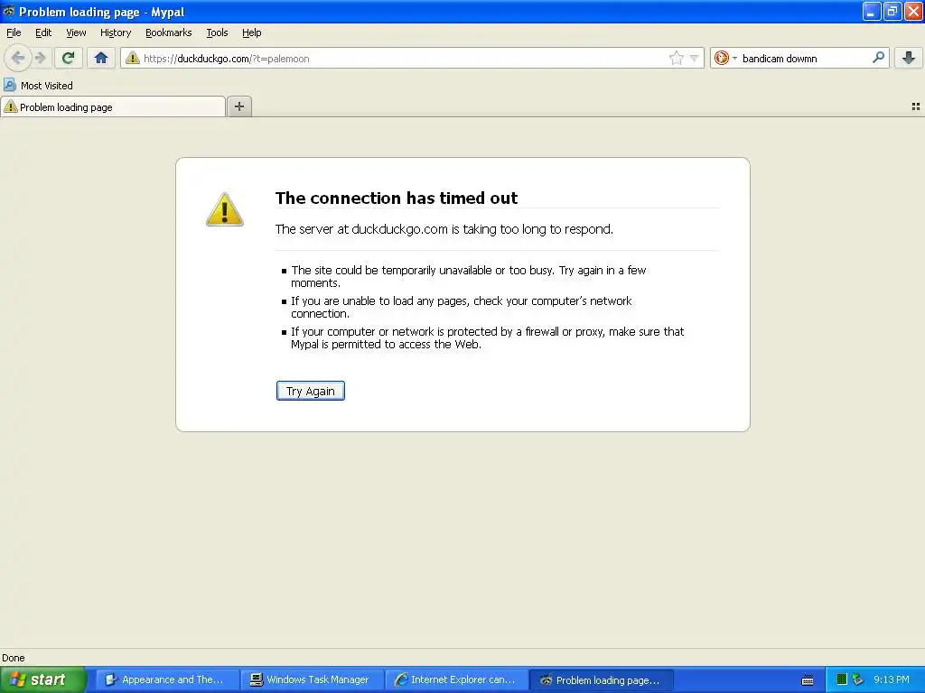Click the Mypal raccoon icon in title bar
The height and width of the screenshot is (693, 925).
pos(9,11)
